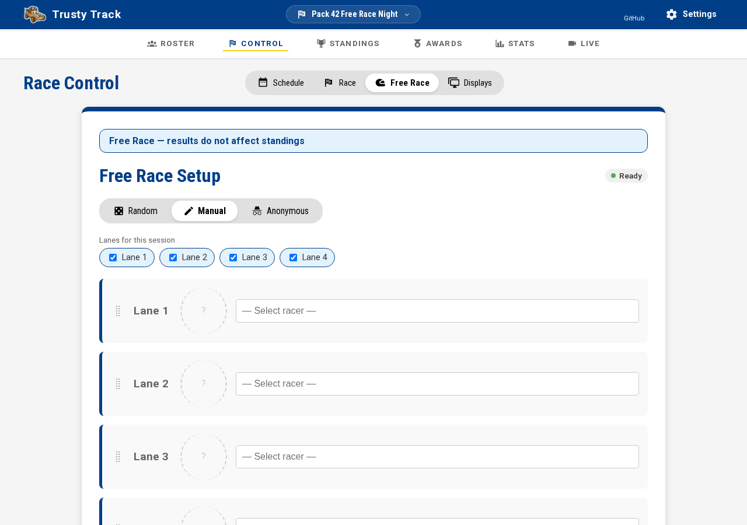
Task: Click the Settings label in header
Action: click(700, 14)
